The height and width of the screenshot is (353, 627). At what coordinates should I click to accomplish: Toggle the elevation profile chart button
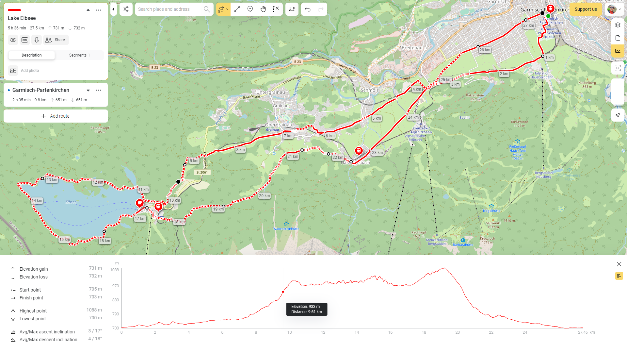pyautogui.click(x=618, y=51)
